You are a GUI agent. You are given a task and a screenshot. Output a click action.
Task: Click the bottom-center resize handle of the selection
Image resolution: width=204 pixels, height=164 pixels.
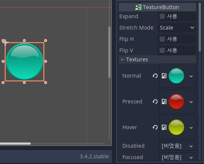pyautogui.click(x=24, y=83)
